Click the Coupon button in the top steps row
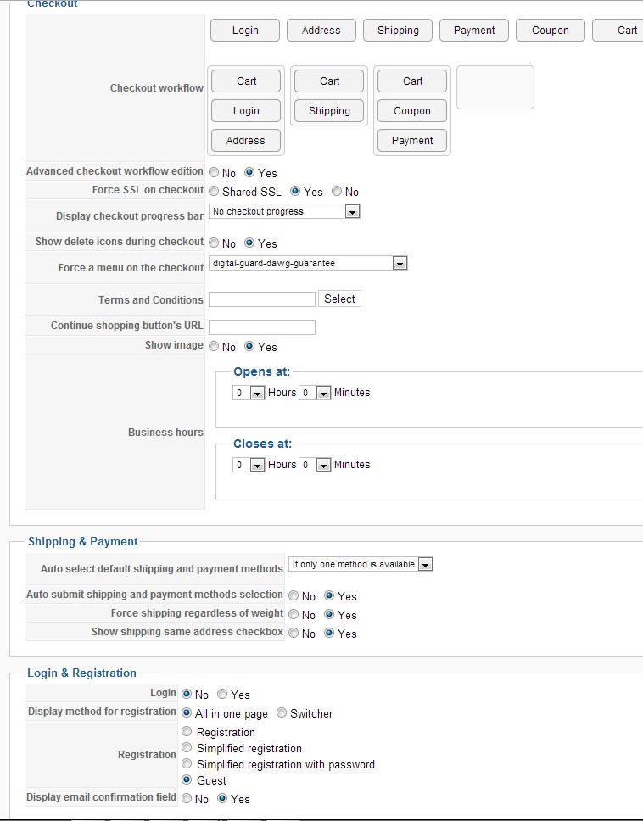The image size is (643, 821). pyautogui.click(x=551, y=31)
